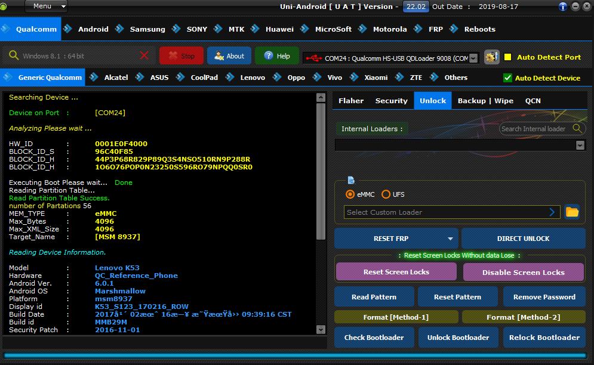Browse custom loader with folder icon
This screenshot has height=365, width=594.
click(572, 212)
